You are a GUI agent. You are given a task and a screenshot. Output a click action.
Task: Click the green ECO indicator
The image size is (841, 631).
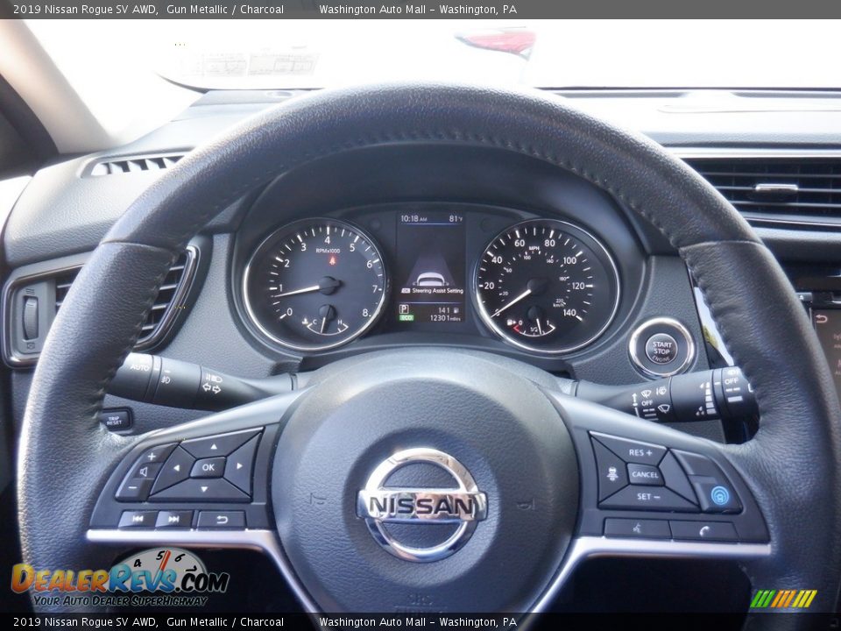406,317
